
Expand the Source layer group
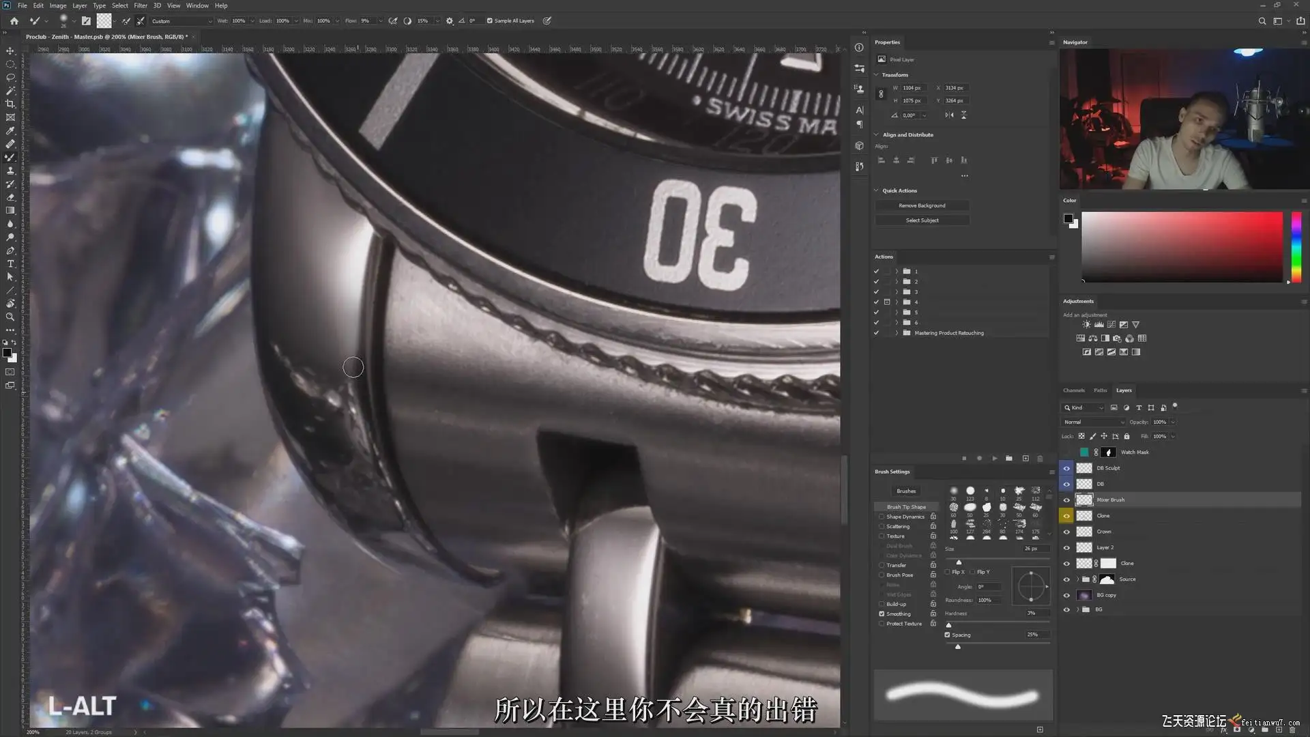click(1078, 579)
